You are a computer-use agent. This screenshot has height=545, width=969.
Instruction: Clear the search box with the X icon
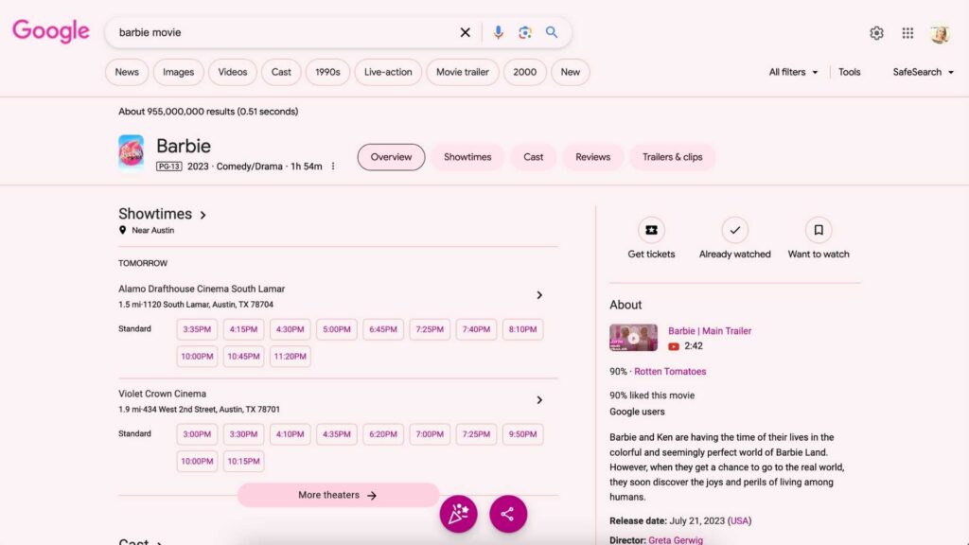click(x=465, y=32)
